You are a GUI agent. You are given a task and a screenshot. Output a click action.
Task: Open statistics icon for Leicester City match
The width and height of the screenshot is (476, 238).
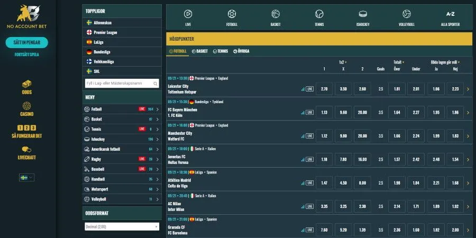[303, 89]
